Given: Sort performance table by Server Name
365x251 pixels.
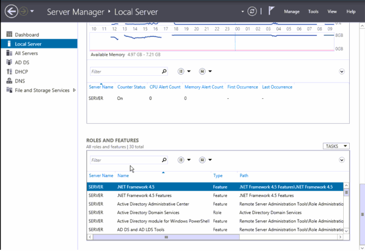Looking at the screenshot, I should 101,87.
